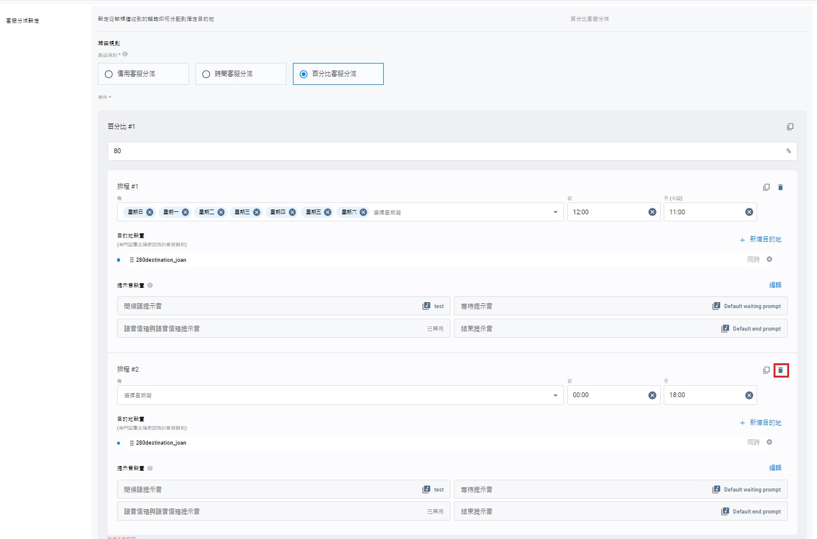
Task: Open the empty weekday dropdown in 排程 #2
Action: [340, 395]
